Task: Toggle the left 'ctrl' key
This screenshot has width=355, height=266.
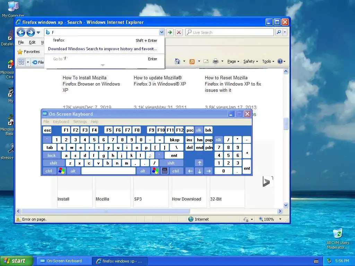Action: (49, 171)
